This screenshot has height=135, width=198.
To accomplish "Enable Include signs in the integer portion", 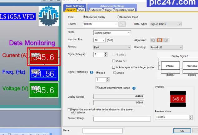I will [113, 67].
